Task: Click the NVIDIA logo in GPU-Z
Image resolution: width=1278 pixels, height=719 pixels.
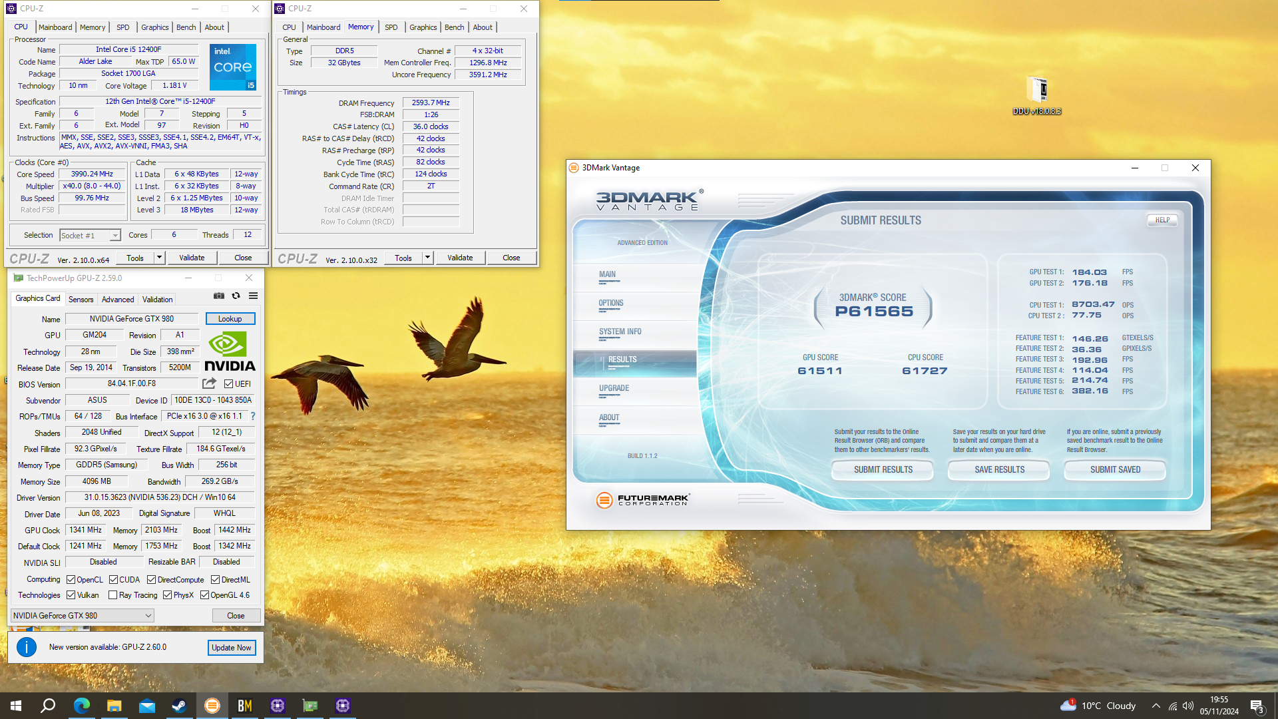Action: (230, 352)
